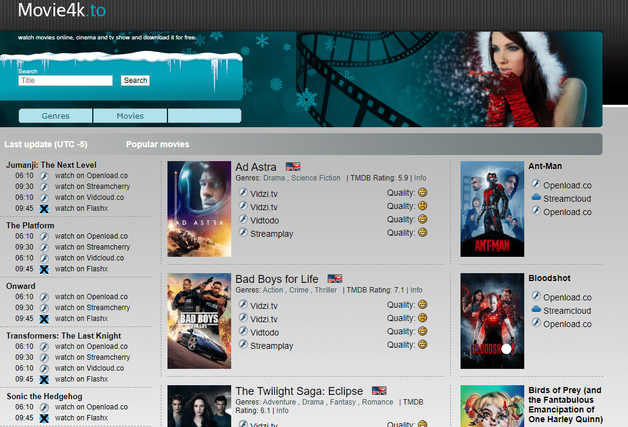The height and width of the screenshot is (427, 628).
Task: Click Crime genre under Bad Boys for Life
Action: click(299, 290)
